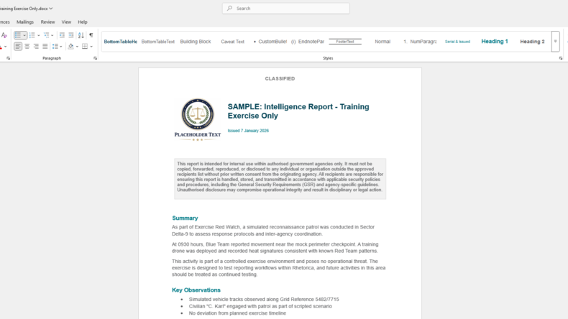Open borders dropdown arrow
568x319 pixels.
coord(91,47)
